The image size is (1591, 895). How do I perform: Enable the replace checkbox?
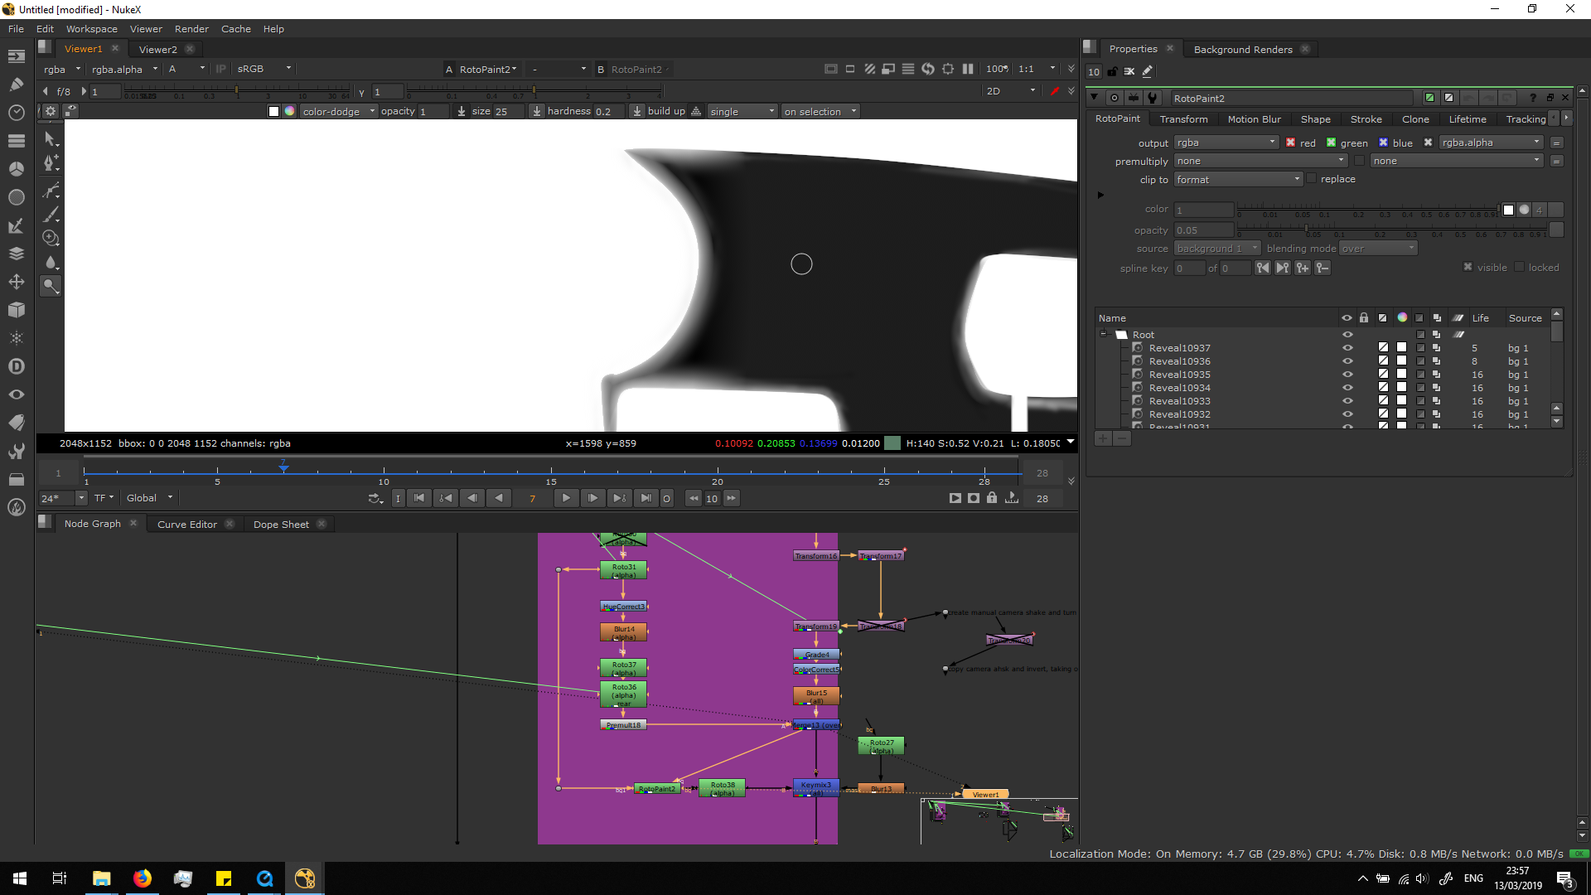[1311, 179]
